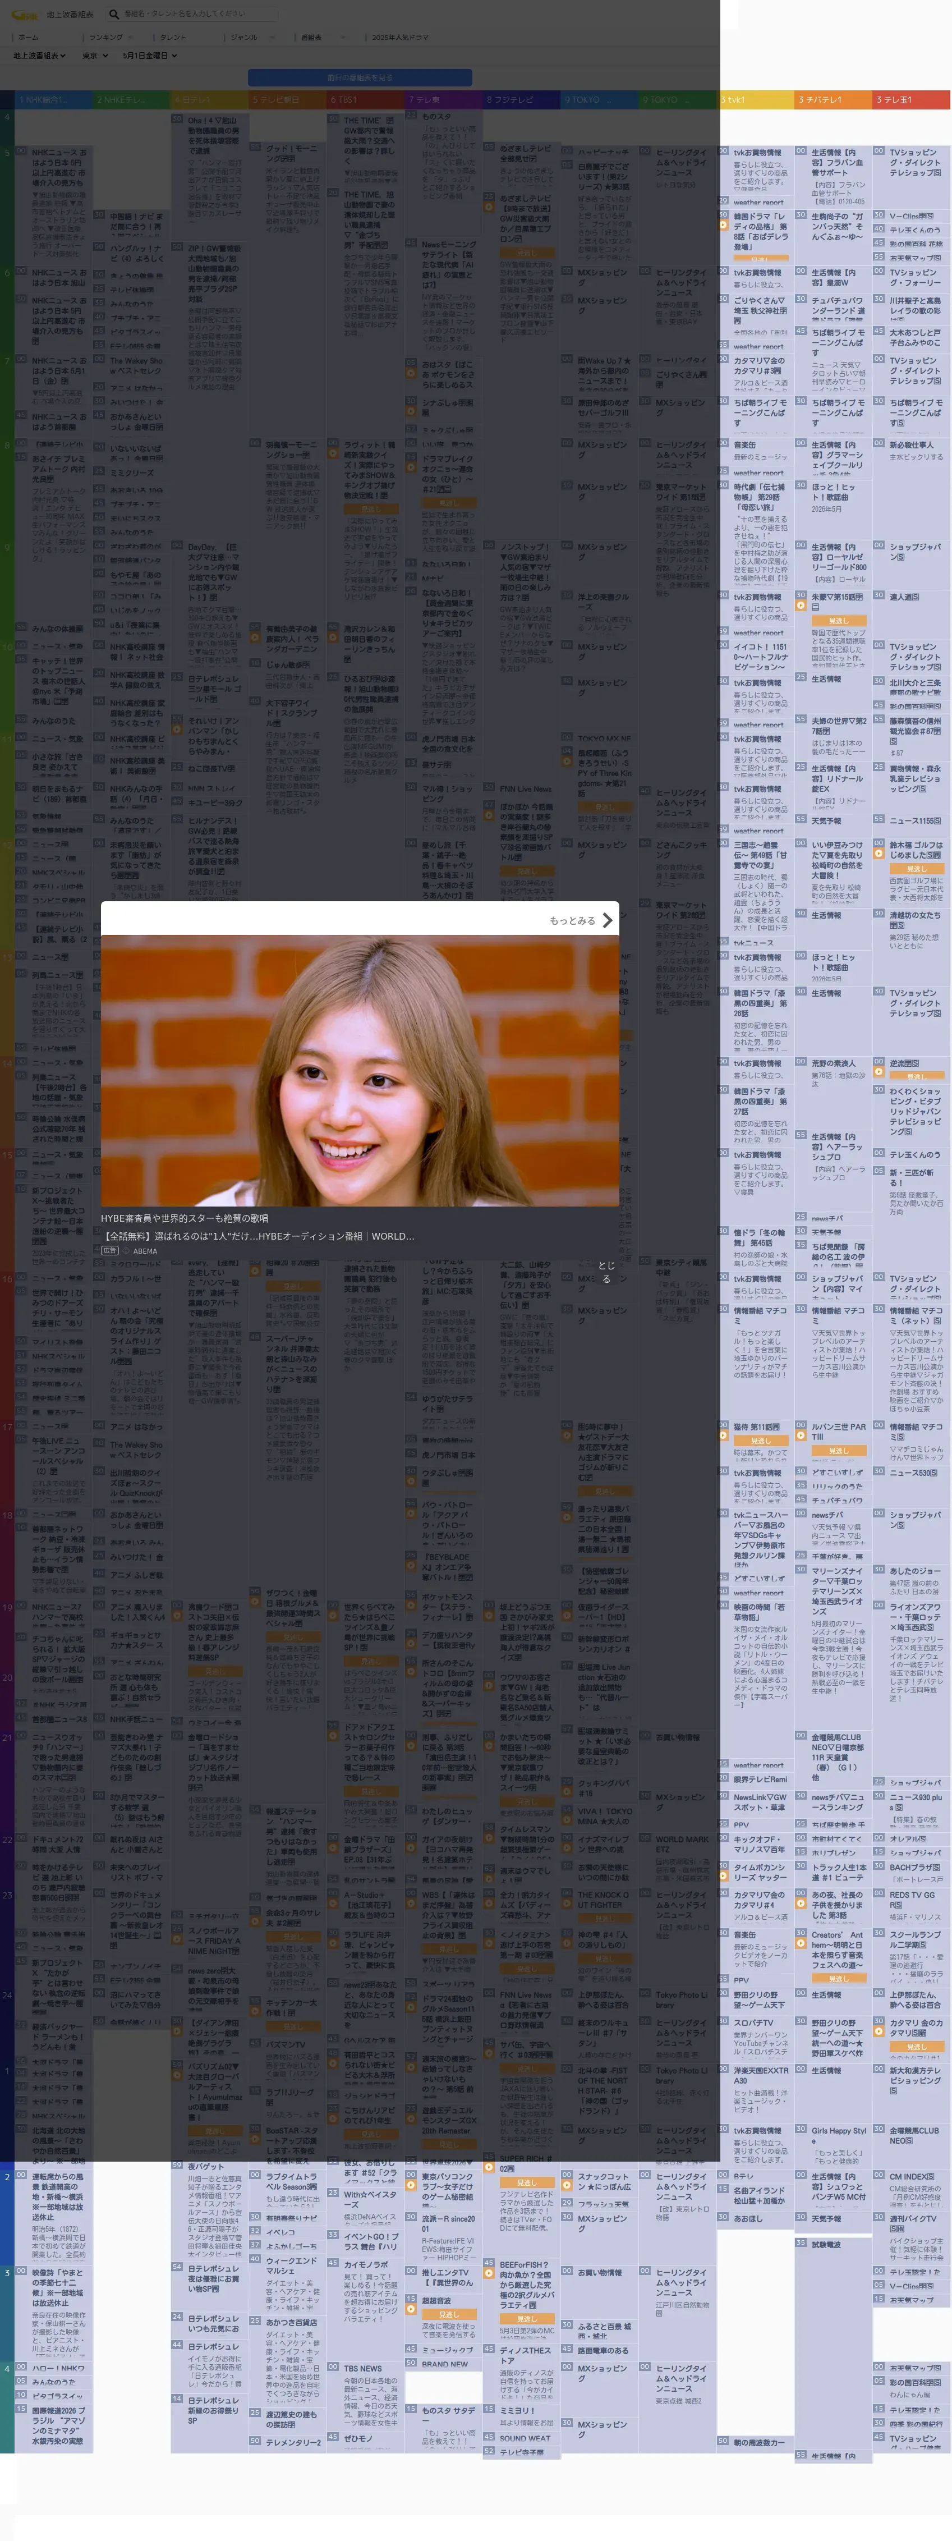
Task: Close the ad overlay with the とじる button
Action: click(607, 1272)
